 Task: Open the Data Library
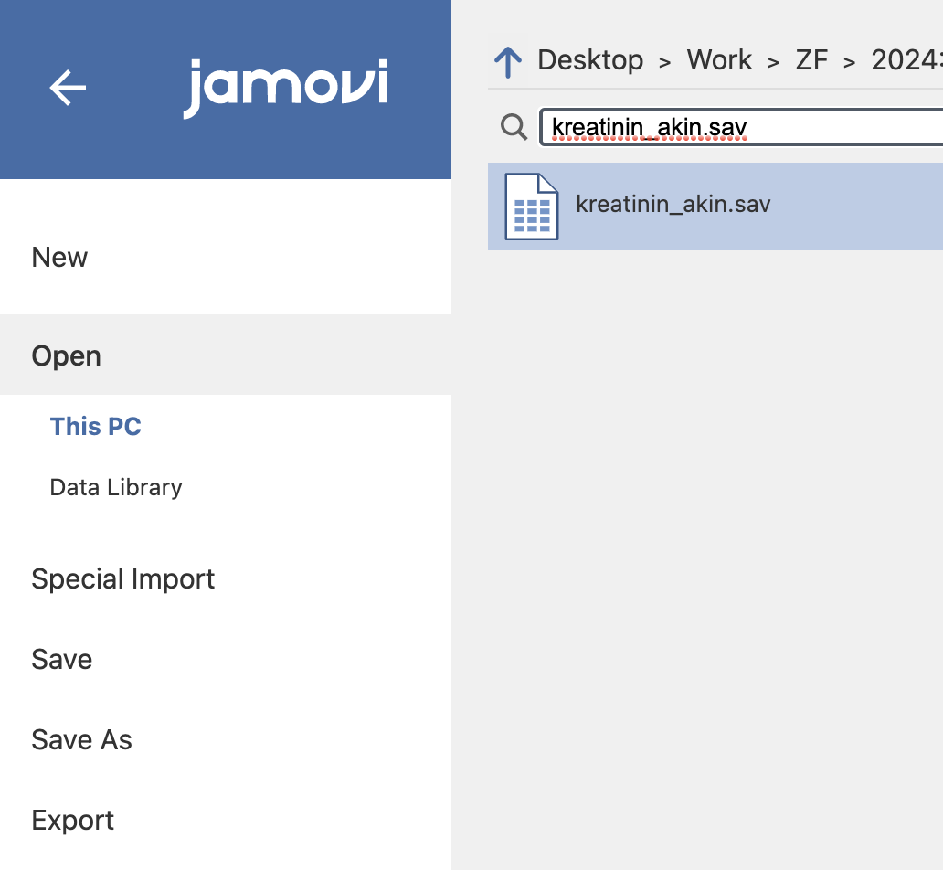click(116, 487)
